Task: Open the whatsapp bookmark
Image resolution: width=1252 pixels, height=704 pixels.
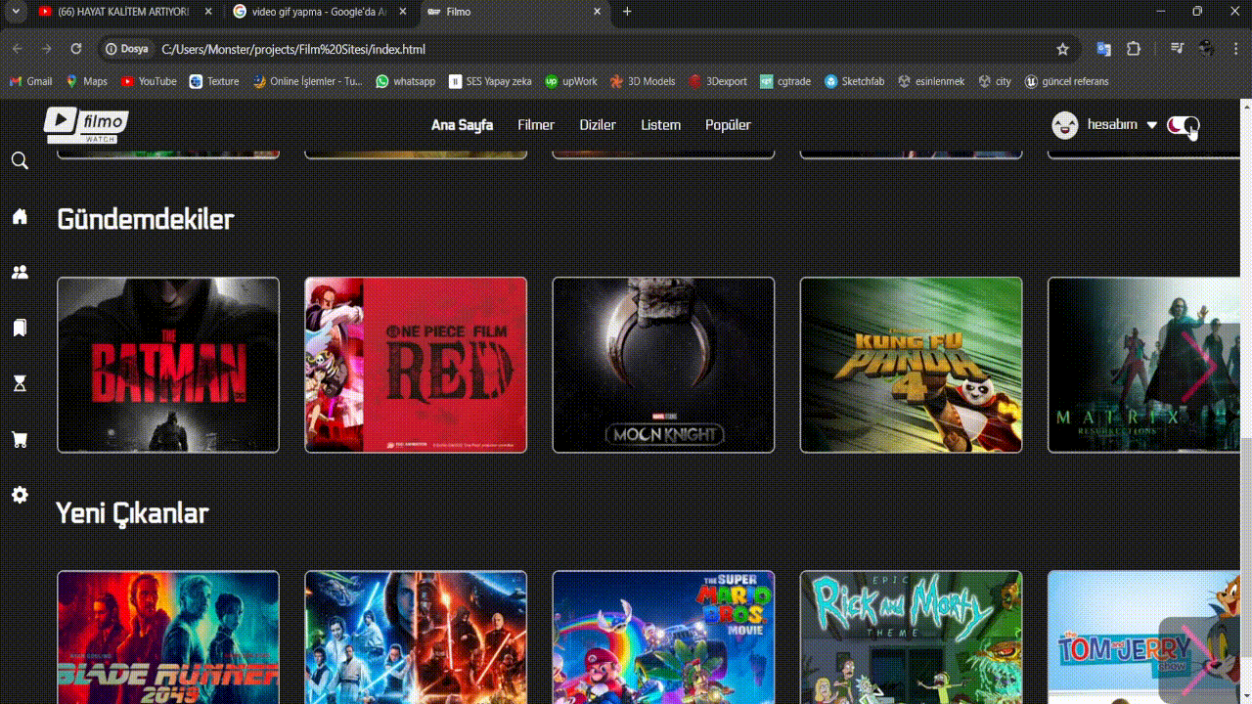Action: click(406, 81)
